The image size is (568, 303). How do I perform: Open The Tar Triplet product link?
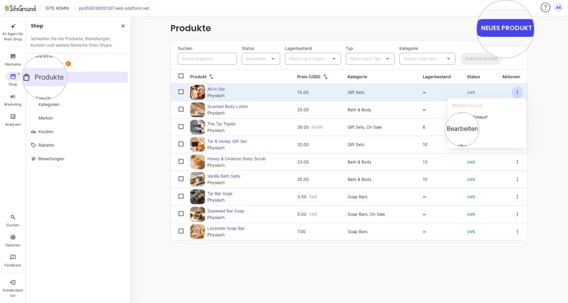[221, 124]
